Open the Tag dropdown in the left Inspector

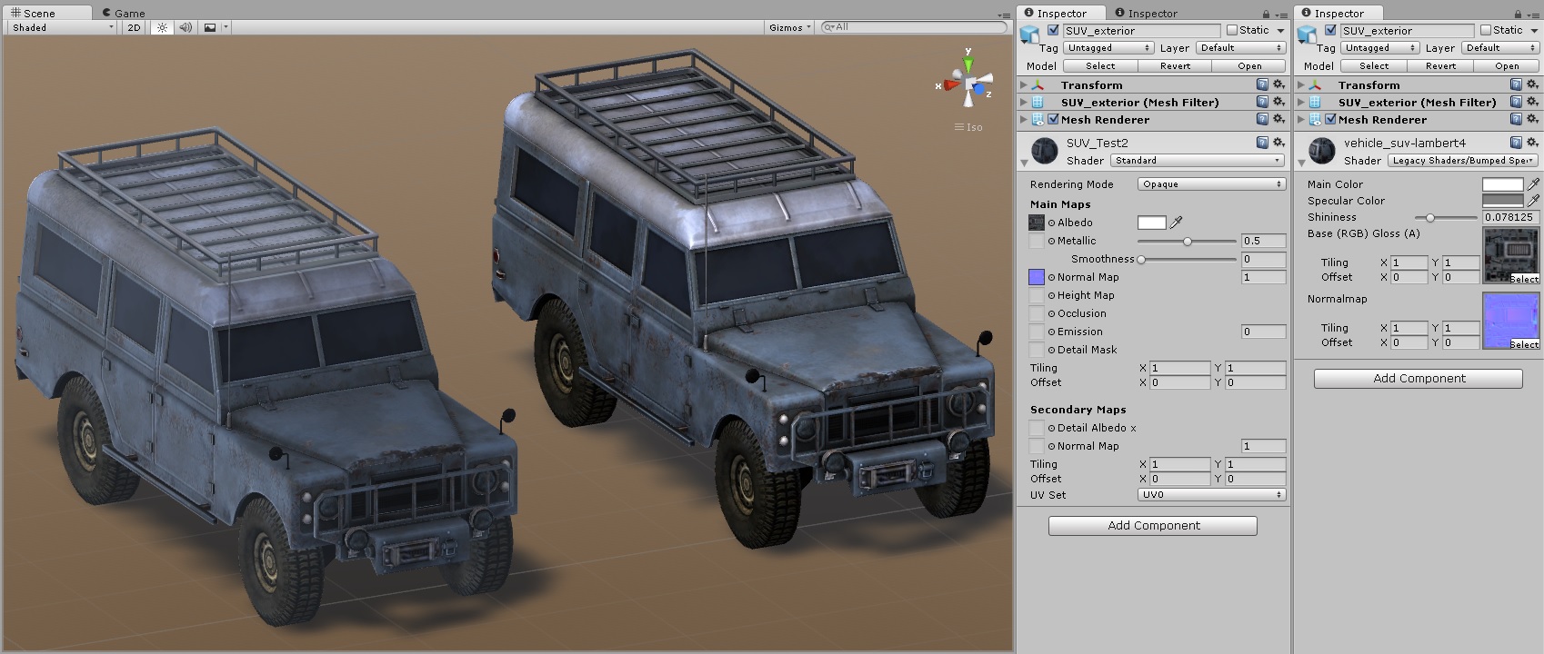coord(1108,47)
